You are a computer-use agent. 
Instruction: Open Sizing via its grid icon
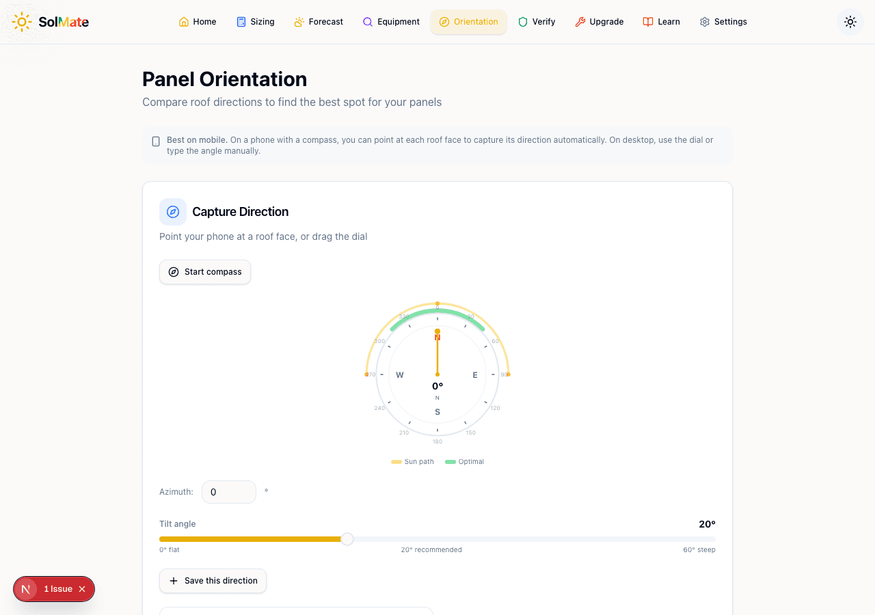pos(240,21)
